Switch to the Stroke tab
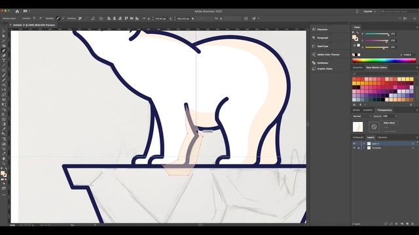This screenshot has width=419, height=235. coord(356,110)
